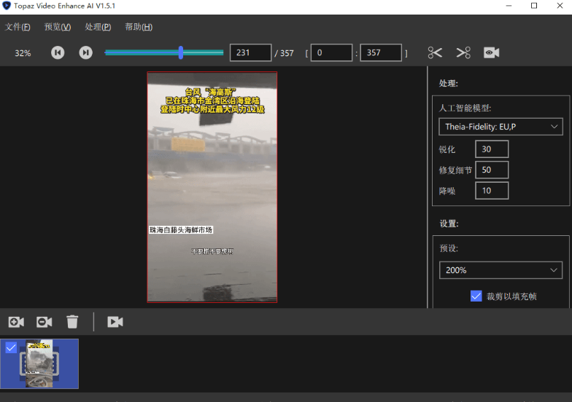
Task: Open the 处理(P) menu
Action: [x=98, y=27]
